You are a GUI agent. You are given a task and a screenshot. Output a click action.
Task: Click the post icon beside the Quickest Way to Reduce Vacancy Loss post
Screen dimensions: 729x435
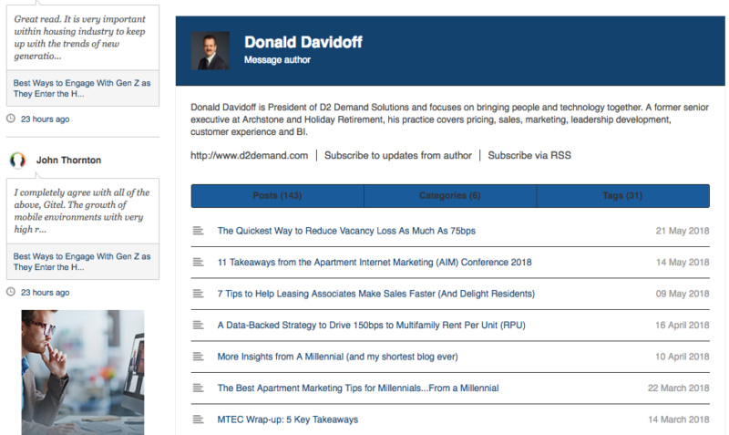tap(198, 231)
